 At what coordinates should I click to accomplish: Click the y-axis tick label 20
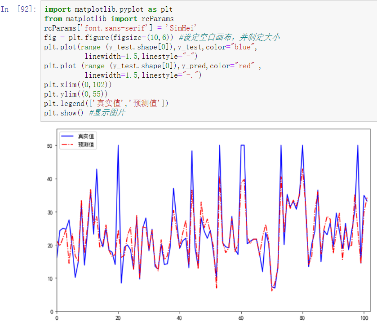tap(49, 246)
